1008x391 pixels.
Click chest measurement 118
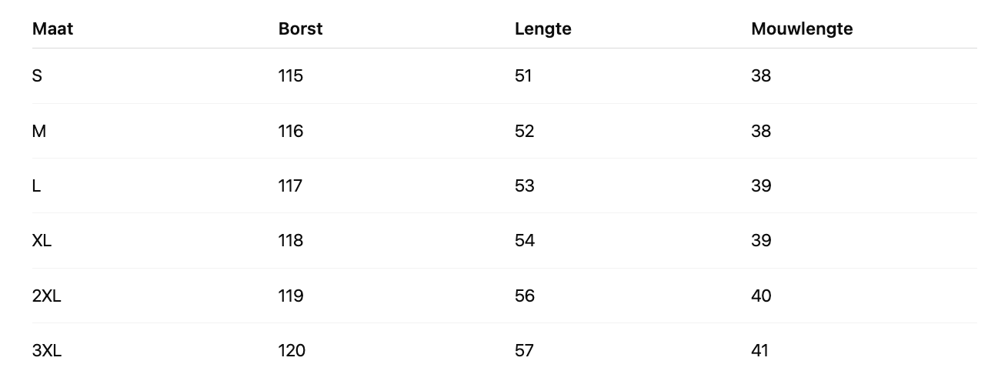tap(291, 241)
